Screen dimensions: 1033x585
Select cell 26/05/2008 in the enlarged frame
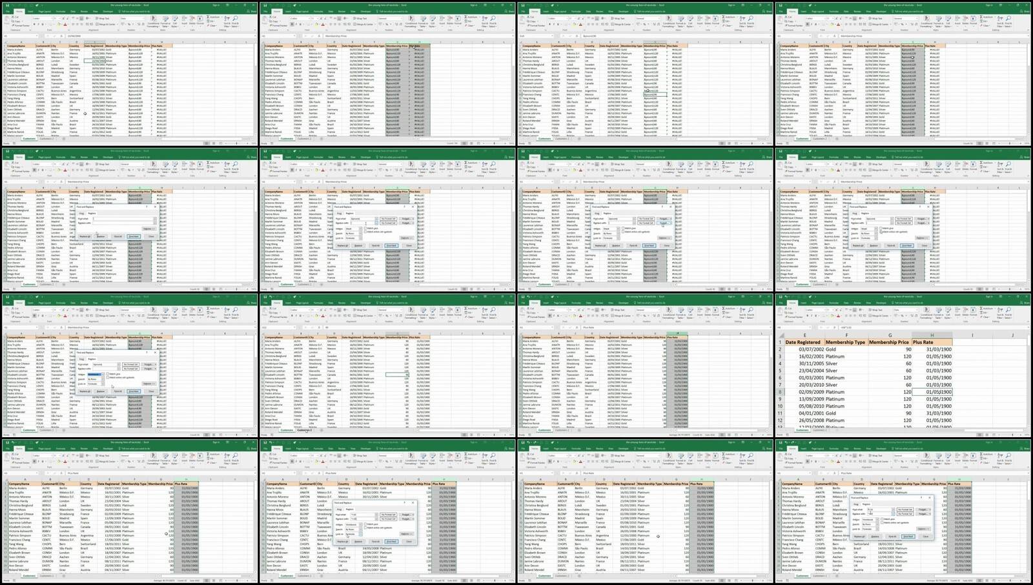pos(803,420)
